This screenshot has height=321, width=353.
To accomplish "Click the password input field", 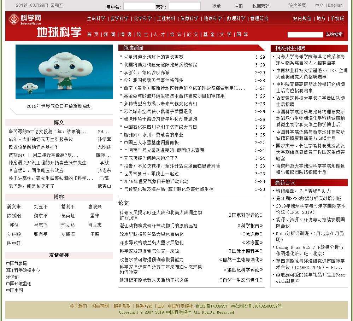I will pos(184,6).
